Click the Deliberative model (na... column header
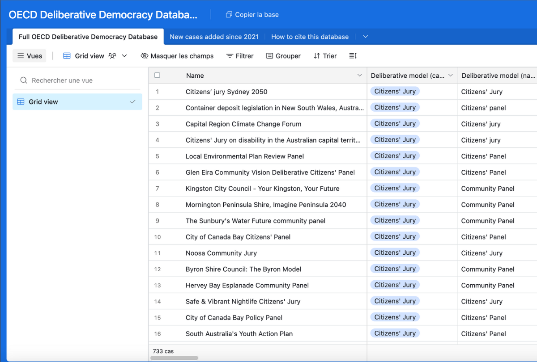 tap(497, 76)
